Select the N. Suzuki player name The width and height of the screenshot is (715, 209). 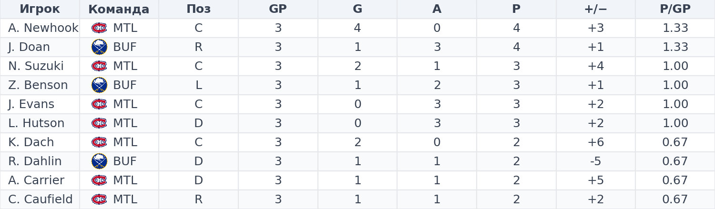[x=36, y=66]
